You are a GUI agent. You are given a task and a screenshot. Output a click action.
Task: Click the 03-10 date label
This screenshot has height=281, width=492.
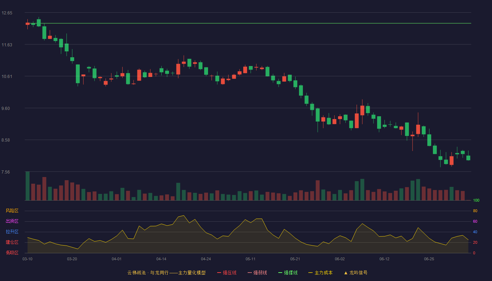coord(27,259)
